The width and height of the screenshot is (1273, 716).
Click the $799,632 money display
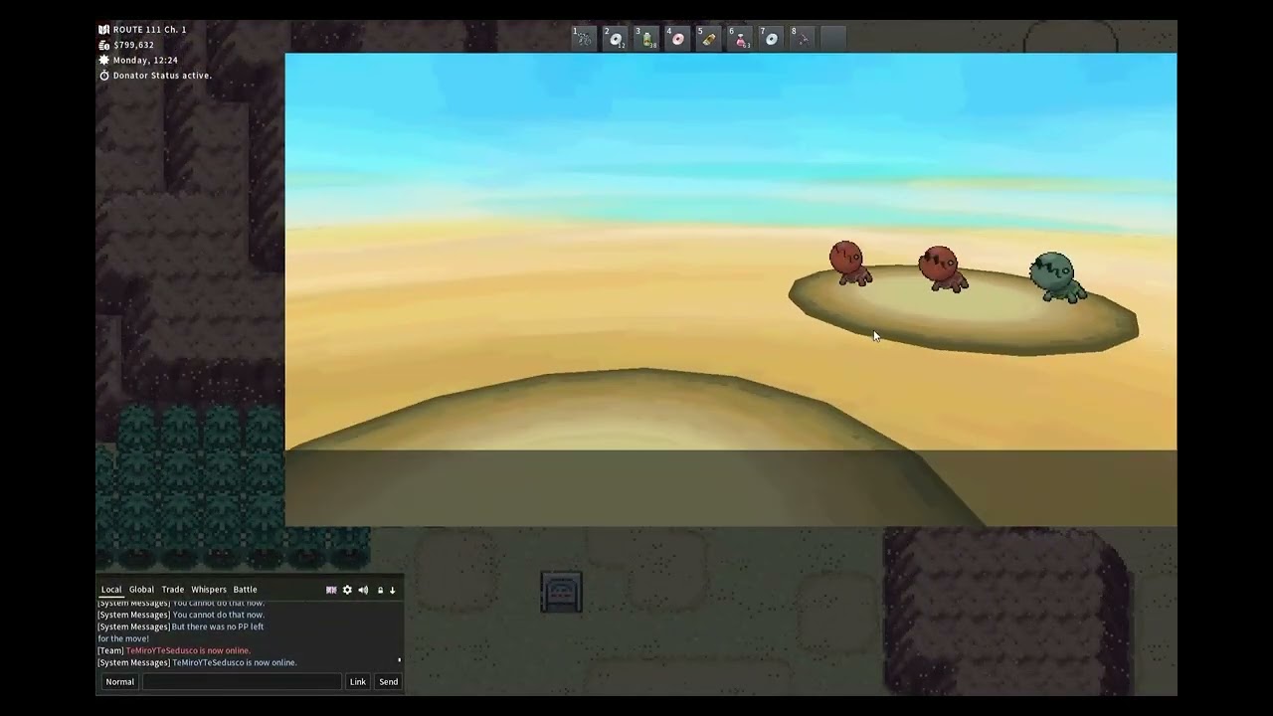click(x=133, y=45)
